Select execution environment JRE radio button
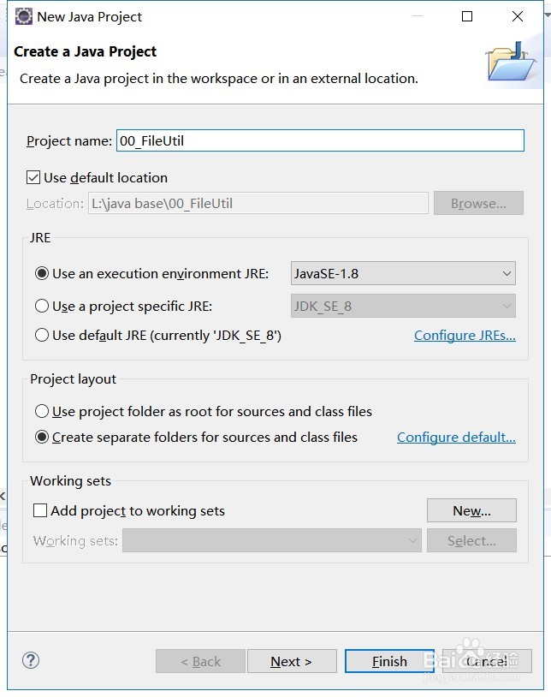The width and height of the screenshot is (551, 697). pyautogui.click(x=42, y=273)
